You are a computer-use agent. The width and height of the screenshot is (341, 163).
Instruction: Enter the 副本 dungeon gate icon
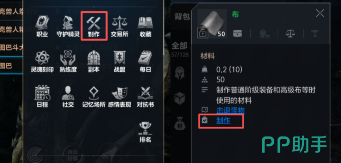click(94, 61)
